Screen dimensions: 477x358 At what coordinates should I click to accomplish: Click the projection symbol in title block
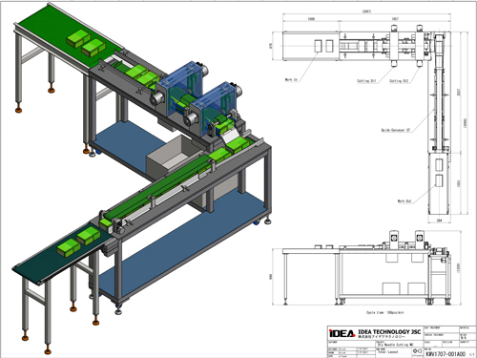click(x=417, y=351)
